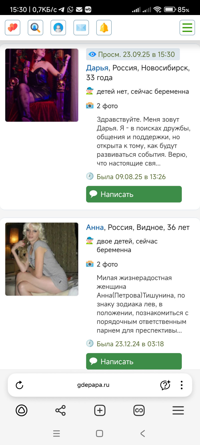Open the tabs overview infinity icon

click(x=139, y=410)
